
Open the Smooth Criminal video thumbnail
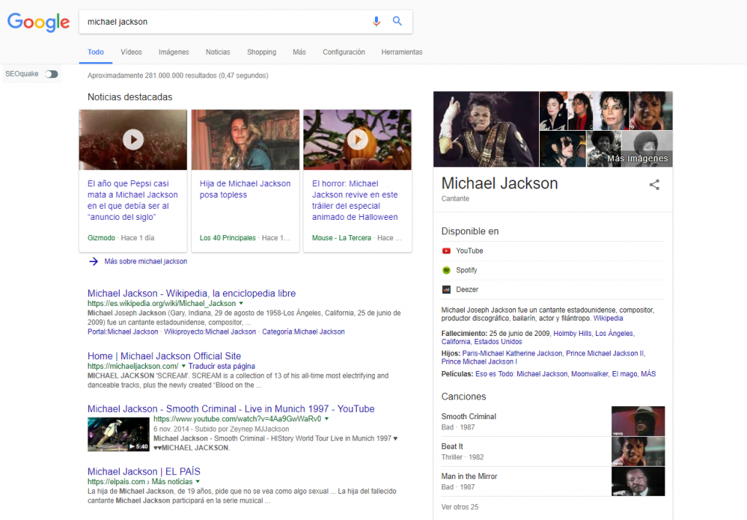tap(119, 434)
